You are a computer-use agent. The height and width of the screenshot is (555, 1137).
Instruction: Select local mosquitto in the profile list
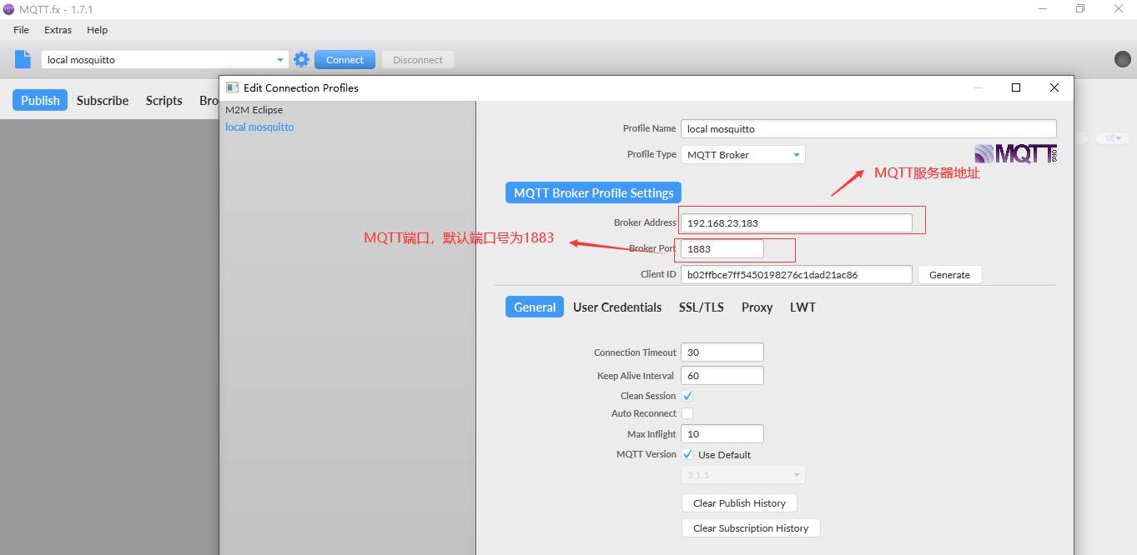tap(259, 127)
